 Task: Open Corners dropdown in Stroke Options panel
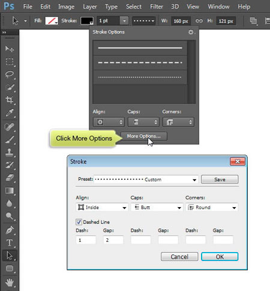point(178,122)
